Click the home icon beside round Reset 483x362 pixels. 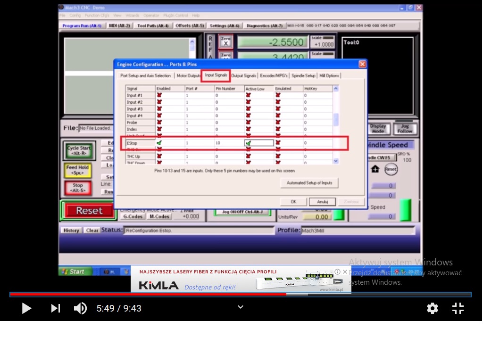[375, 169]
